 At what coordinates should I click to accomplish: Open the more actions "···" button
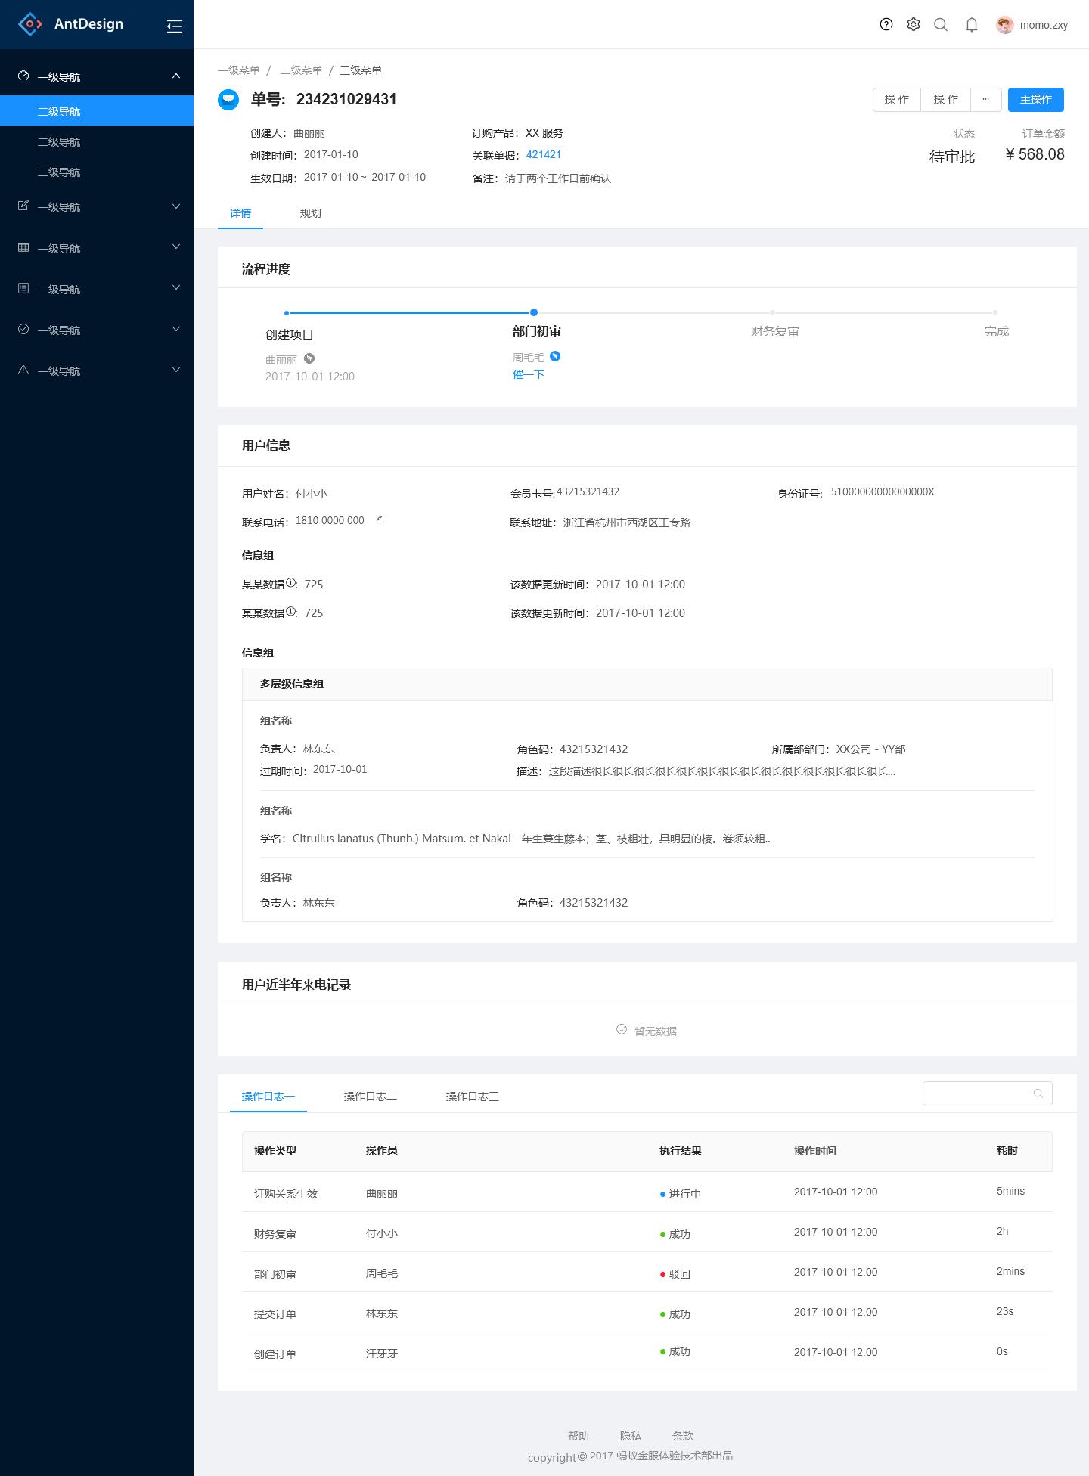coord(986,100)
